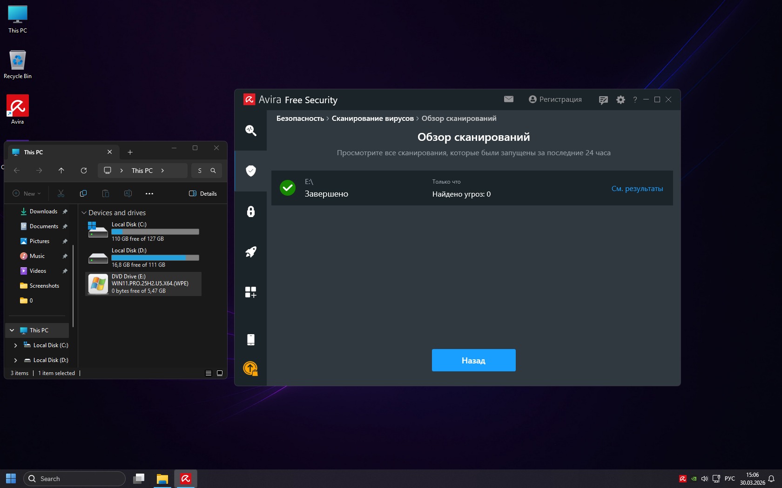
Task: Open the Performance rocket sidebar icon
Action: tap(250, 252)
